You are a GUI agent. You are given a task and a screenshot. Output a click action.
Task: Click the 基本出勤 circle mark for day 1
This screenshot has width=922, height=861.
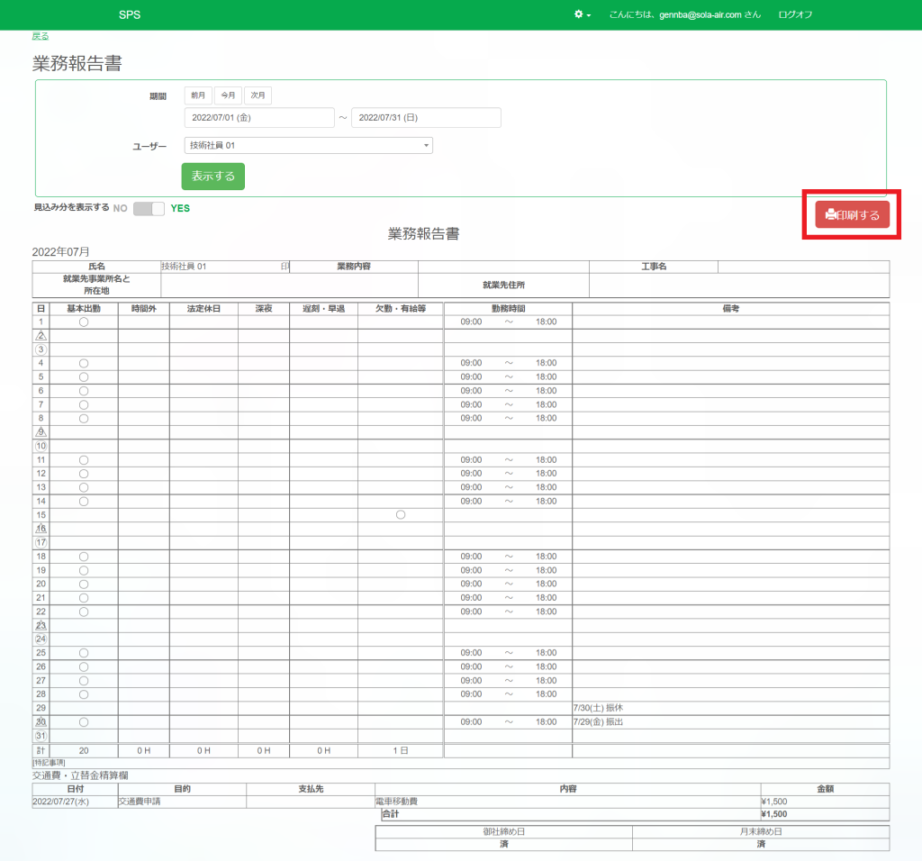pyautogui.click(x=84, y=322)
